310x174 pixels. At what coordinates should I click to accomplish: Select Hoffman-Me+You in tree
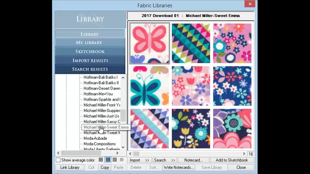[x=98, y=94]
